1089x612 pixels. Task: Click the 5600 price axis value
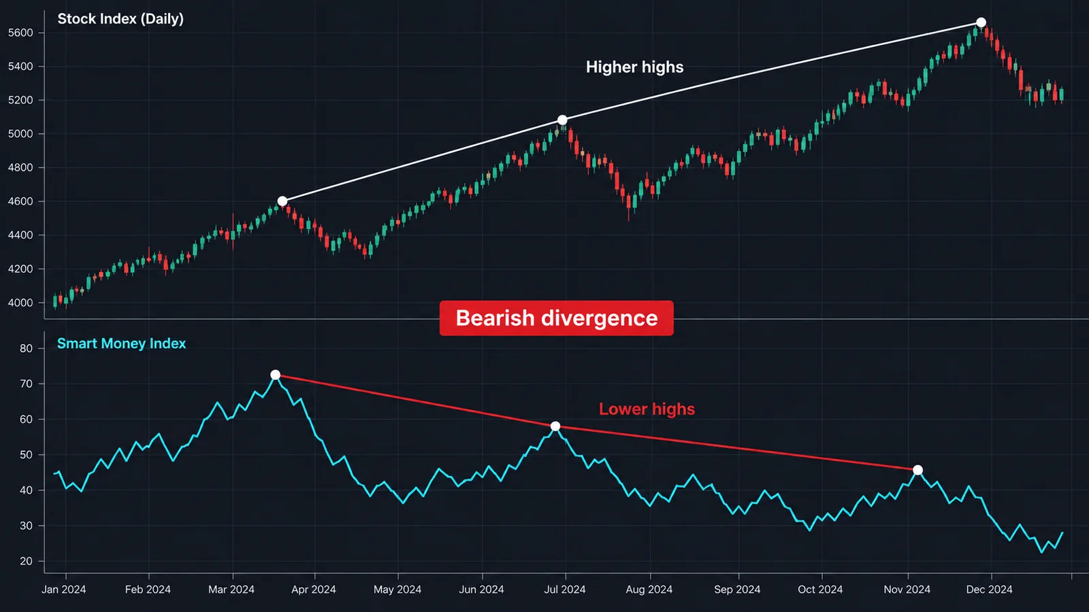[x=20, y=33]
